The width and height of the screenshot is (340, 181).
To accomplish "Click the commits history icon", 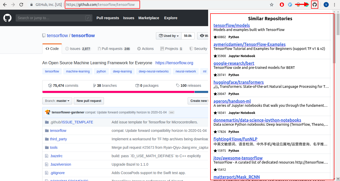I will click(50, 85).
